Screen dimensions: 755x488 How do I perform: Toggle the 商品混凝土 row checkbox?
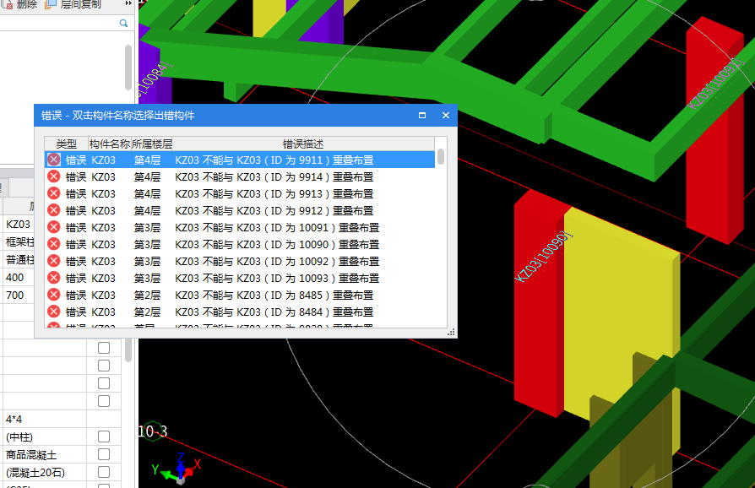click(104, 454)
